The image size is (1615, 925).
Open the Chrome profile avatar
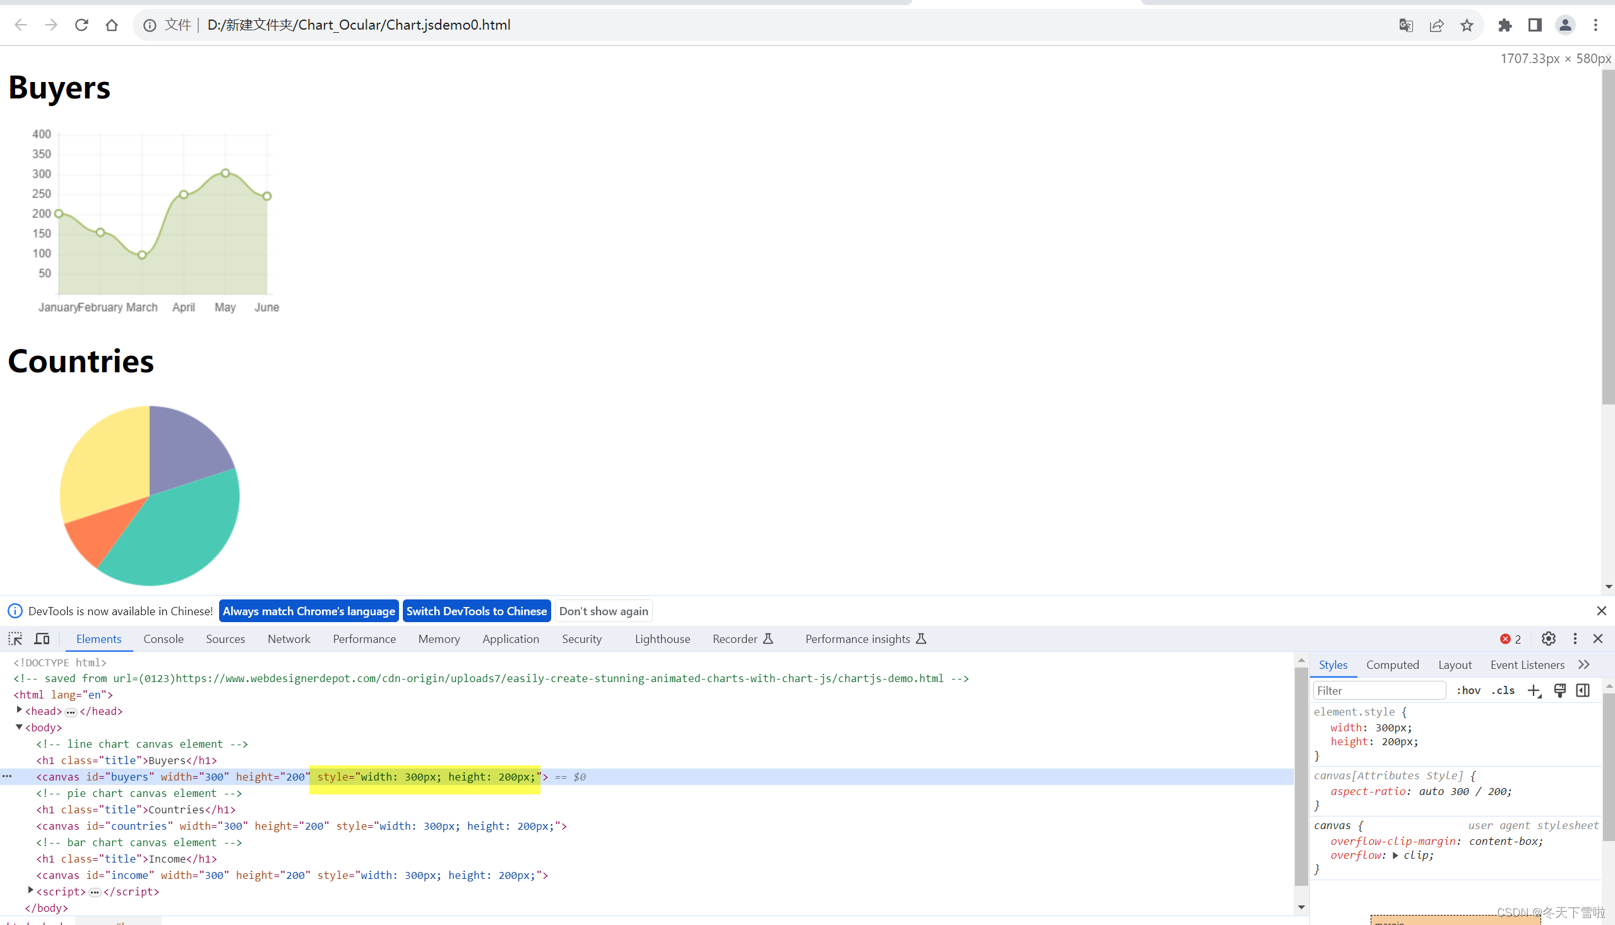(1565, 25)
